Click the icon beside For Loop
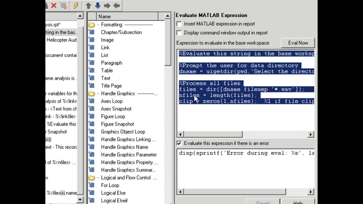 (91, 185)
